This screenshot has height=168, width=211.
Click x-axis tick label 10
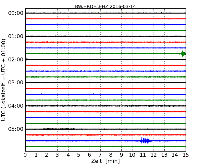pos(132,155)
